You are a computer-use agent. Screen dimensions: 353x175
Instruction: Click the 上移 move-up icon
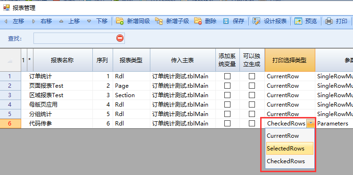[61, 21]
